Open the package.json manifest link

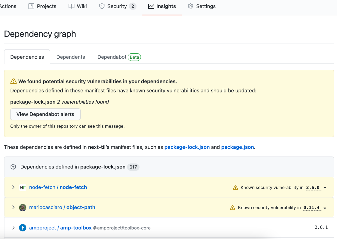(237, 147)
